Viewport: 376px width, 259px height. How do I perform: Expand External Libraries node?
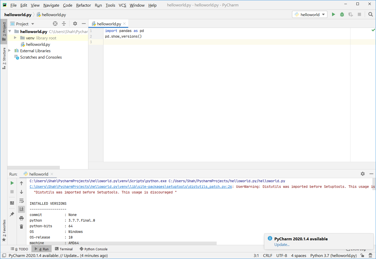click(x=10, y=50)
